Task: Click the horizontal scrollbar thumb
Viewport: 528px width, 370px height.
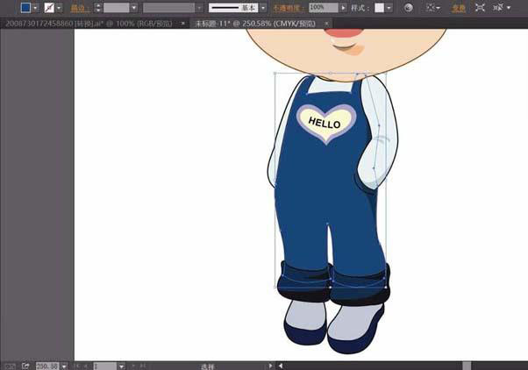Action: pyautogui.click(x=467, y=366)
